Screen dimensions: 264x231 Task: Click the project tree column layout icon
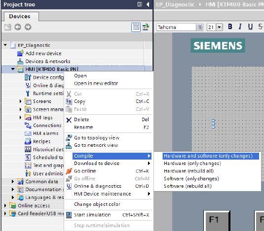(x=140, y=4)
